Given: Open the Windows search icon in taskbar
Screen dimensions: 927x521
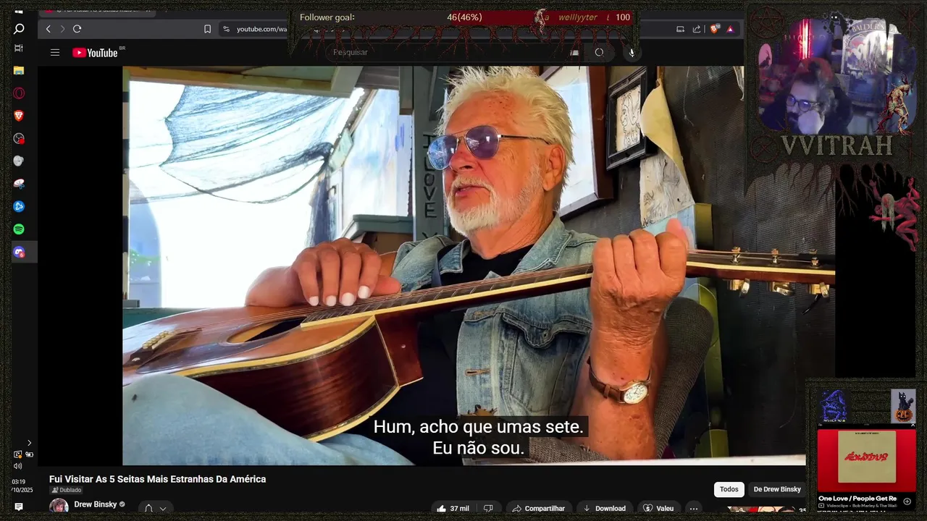Looking at the screenshot, I should click(19, 29).
